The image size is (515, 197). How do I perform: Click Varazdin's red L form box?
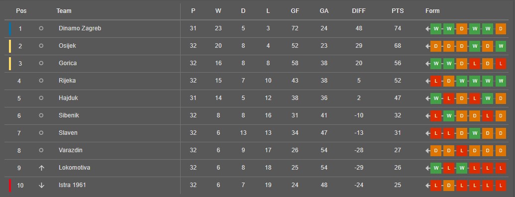[461, 150]
